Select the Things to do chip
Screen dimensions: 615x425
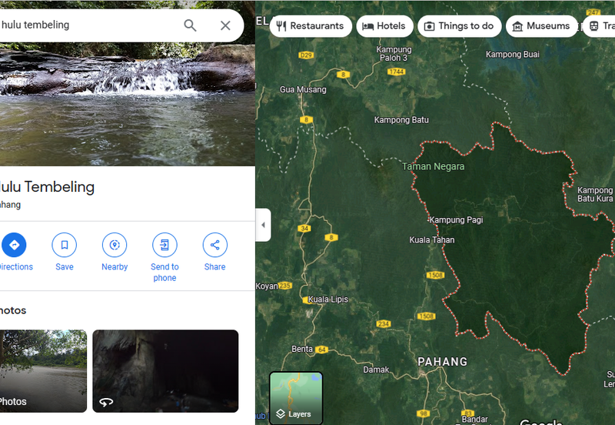pyautogui.click(x=459, y=26)
